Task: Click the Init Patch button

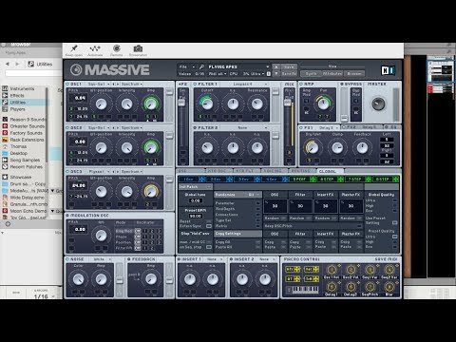Action: click(x=195, y=187)
